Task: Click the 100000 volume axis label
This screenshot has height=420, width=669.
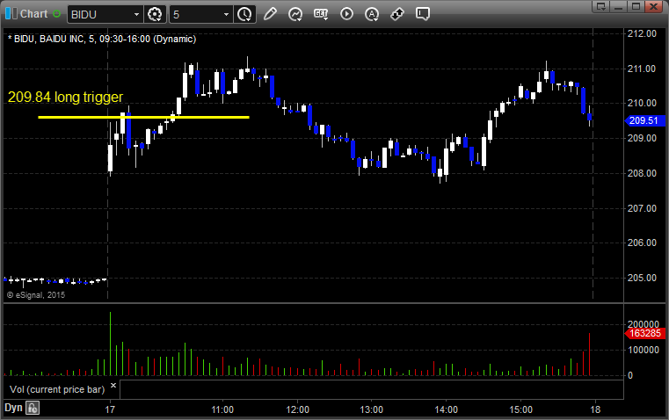Action: (x=644, y=350)
